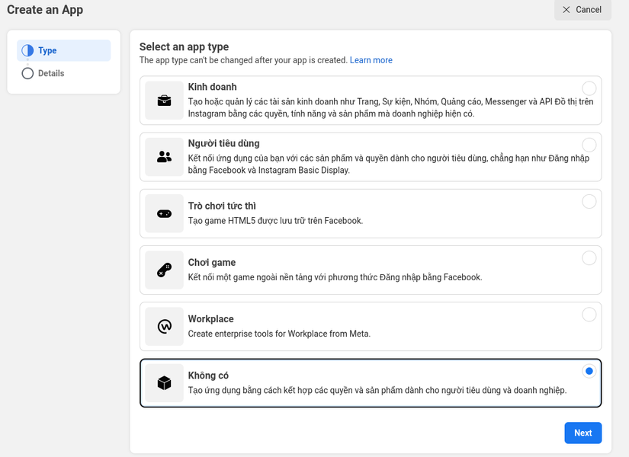Image resolution: width=629 pixels, height=457 pixels.
Task: Click the Workplace logo icon
Action: coord(164,326)
